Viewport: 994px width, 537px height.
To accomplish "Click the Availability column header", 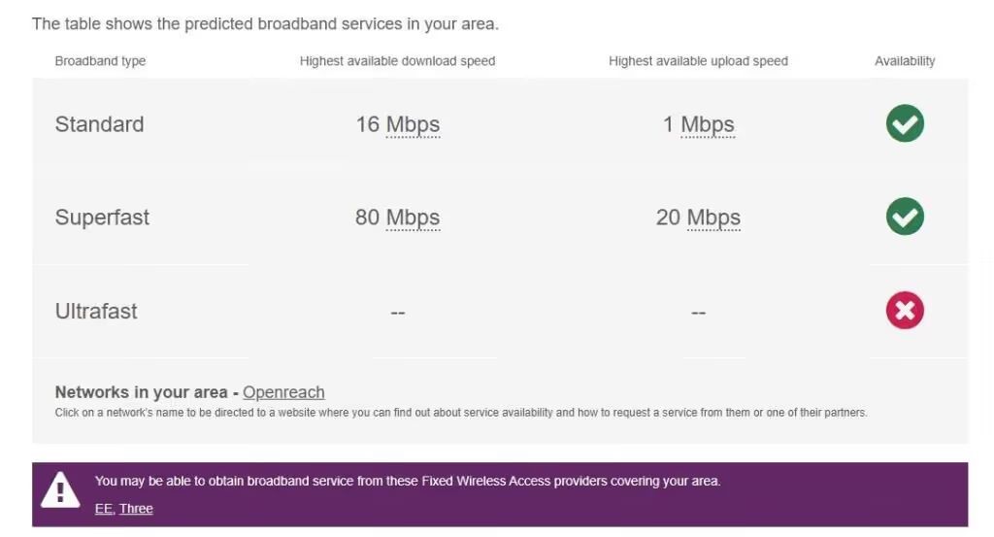I will [905, 61].
